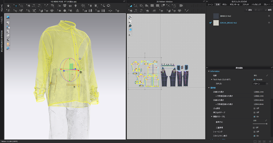Image resolution: width=273 pixels, height=143 pixels.
Task: Click the 追加 add button
Action: (x=249, y=10)
